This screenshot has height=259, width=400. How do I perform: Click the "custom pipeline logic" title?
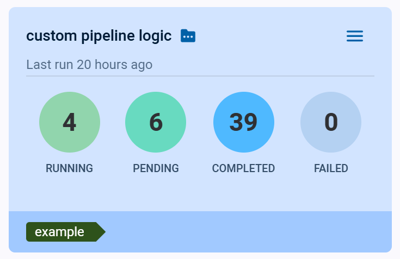click(99, 36)
